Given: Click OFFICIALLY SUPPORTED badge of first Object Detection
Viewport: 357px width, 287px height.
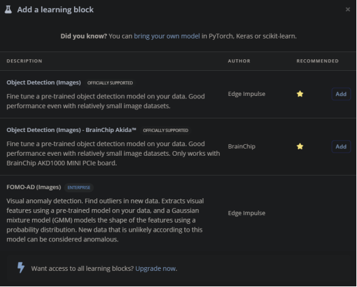Looking at the screenshot, I should click(x=110, y=83).
